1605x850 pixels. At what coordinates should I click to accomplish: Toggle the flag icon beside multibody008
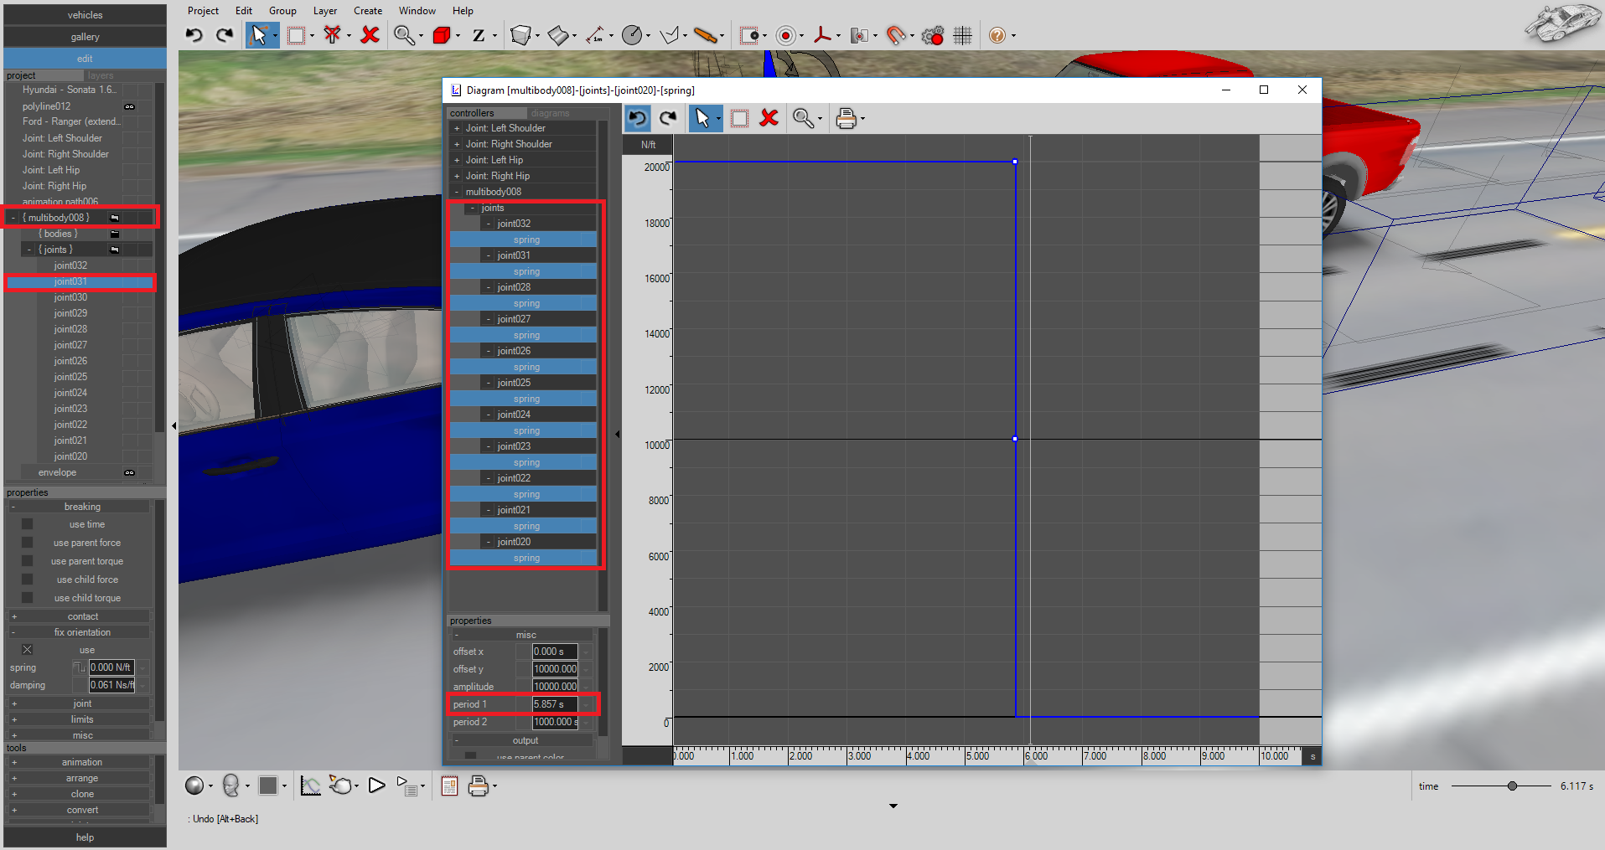coord(115,218)
